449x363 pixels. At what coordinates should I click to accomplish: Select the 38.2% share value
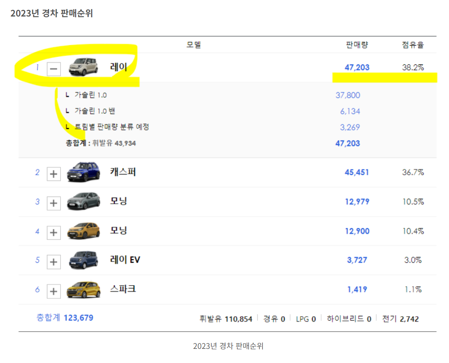(412, 68)
